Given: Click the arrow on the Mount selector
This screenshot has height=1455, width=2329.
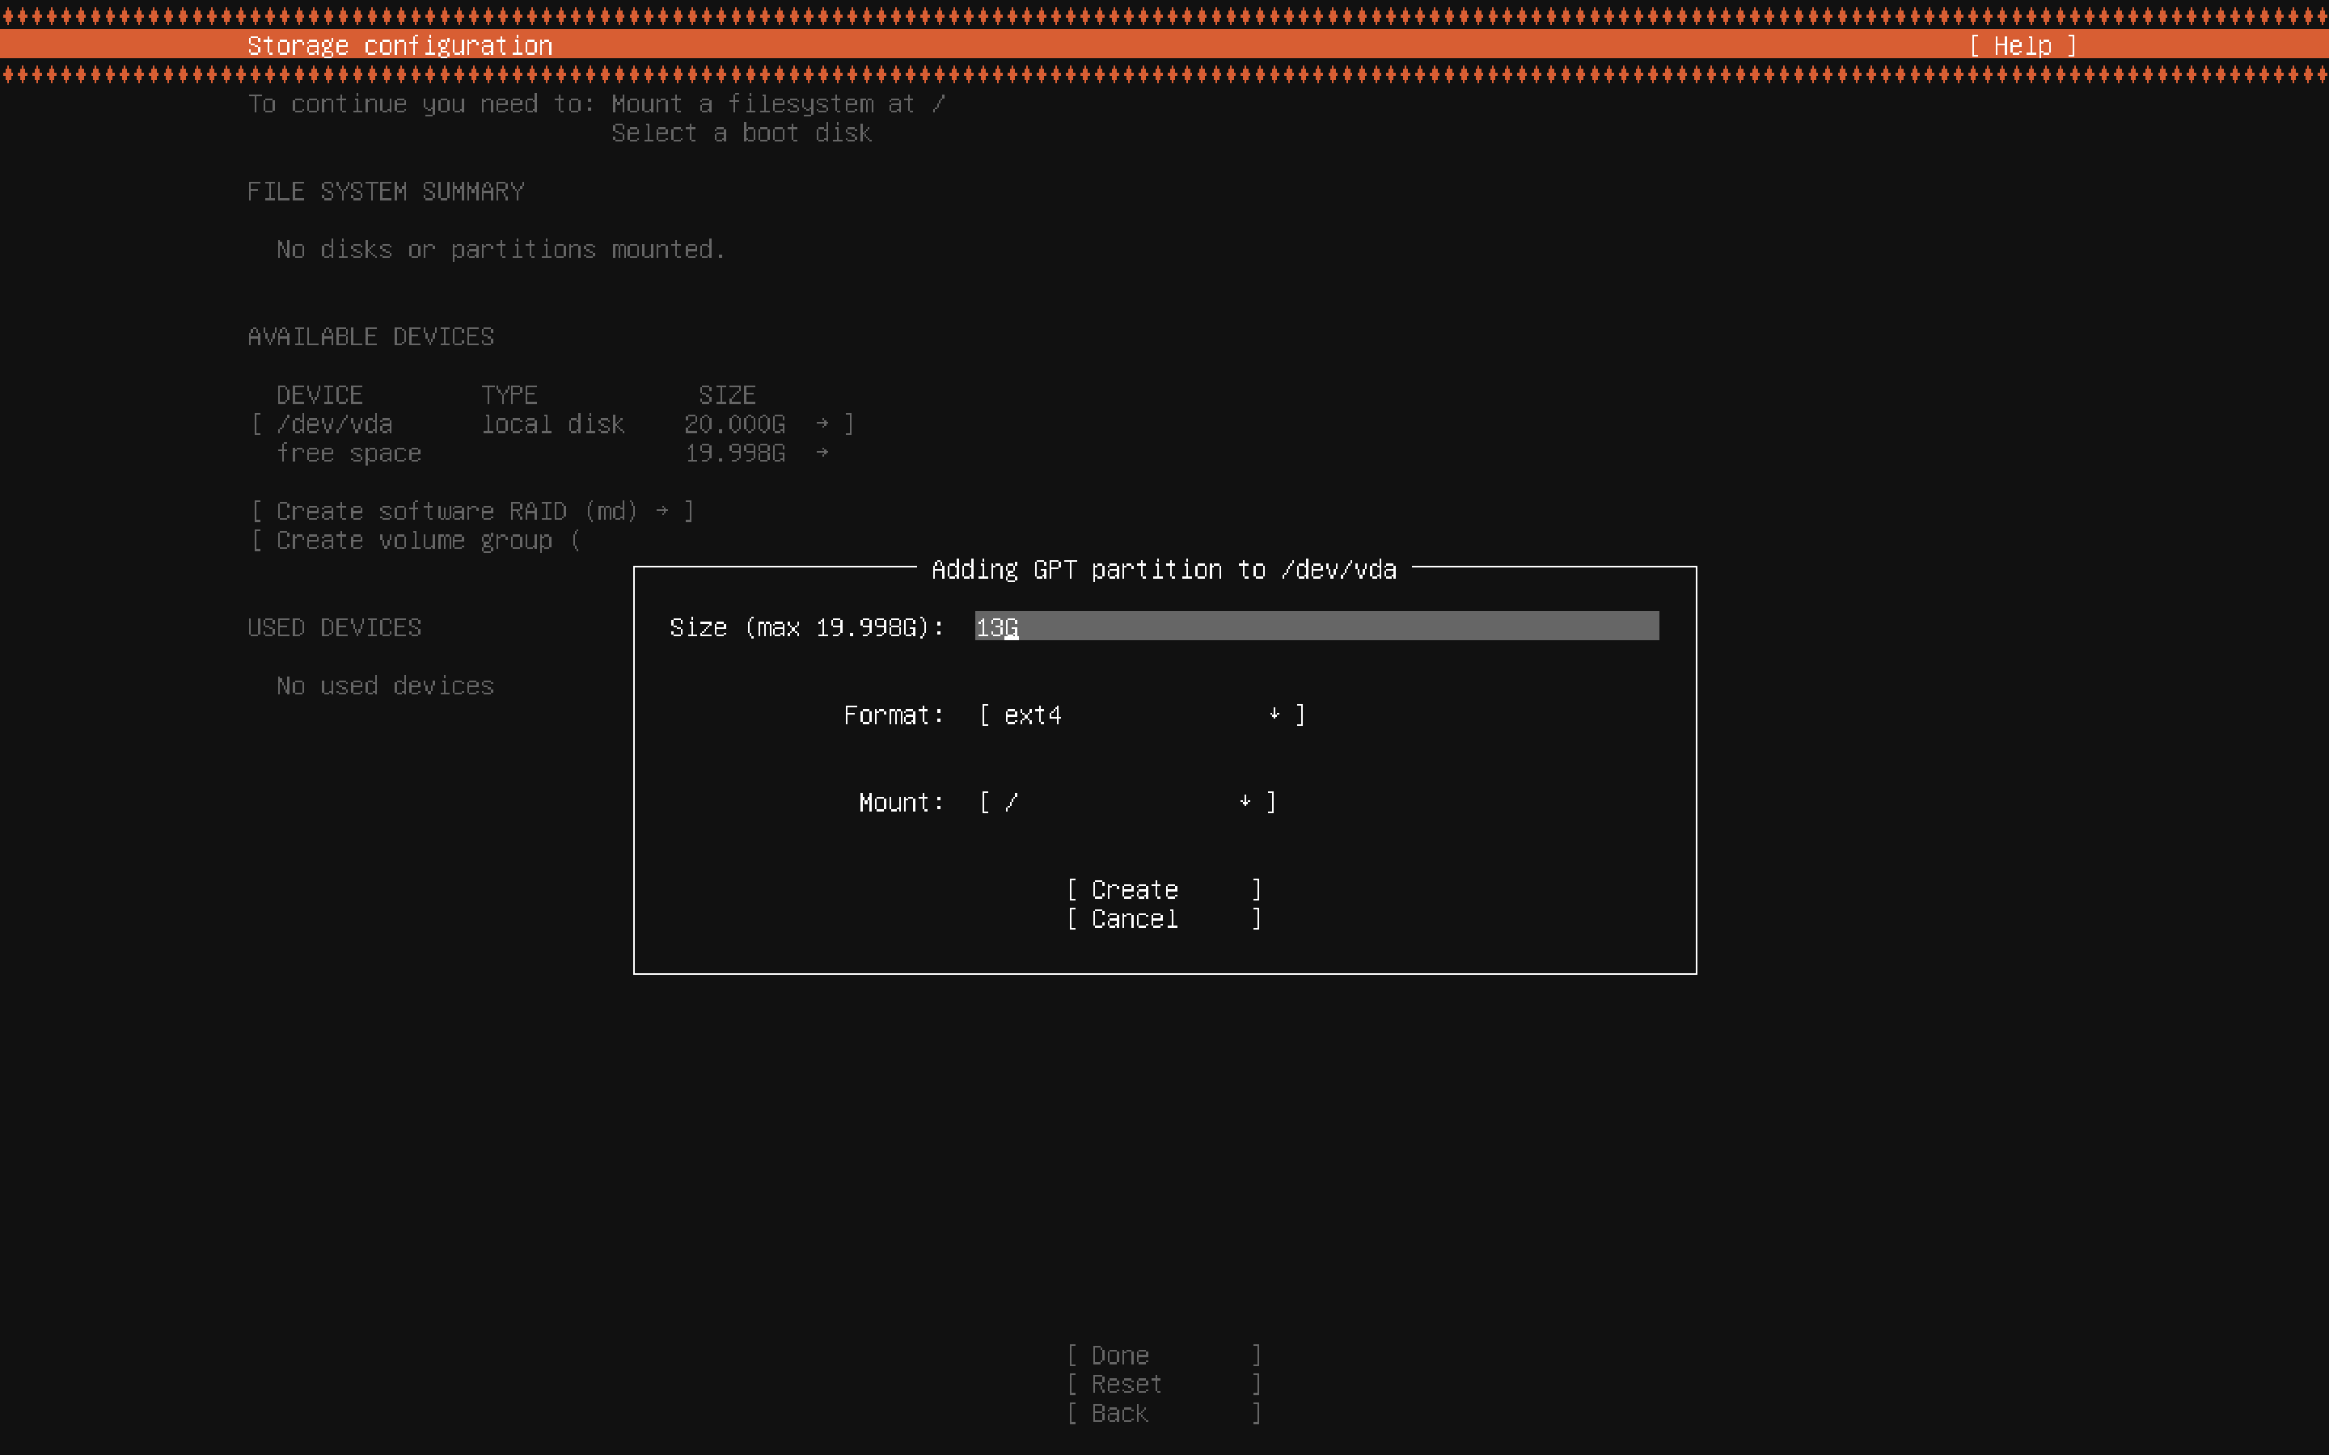Looking at the screenshot, I should [1245, 802].
